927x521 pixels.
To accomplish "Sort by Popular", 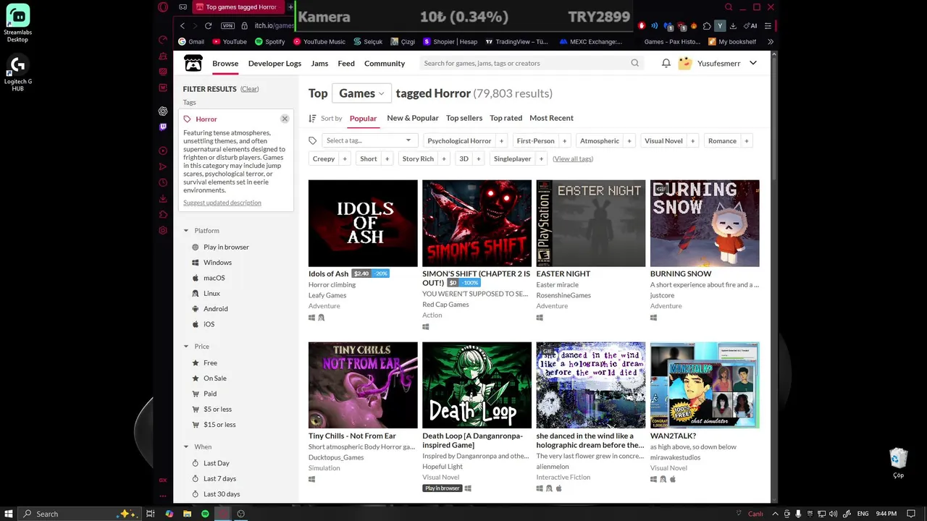I will (x=363, y=118).
